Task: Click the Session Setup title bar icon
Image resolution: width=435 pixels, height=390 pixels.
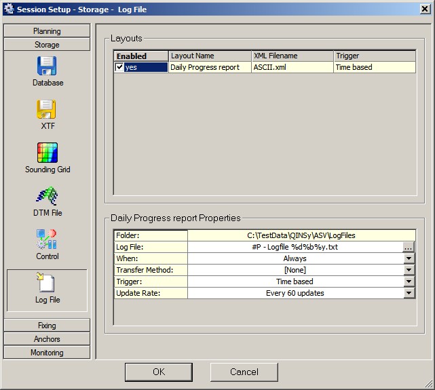Action: pyautogui.click(x=9, y=9)
